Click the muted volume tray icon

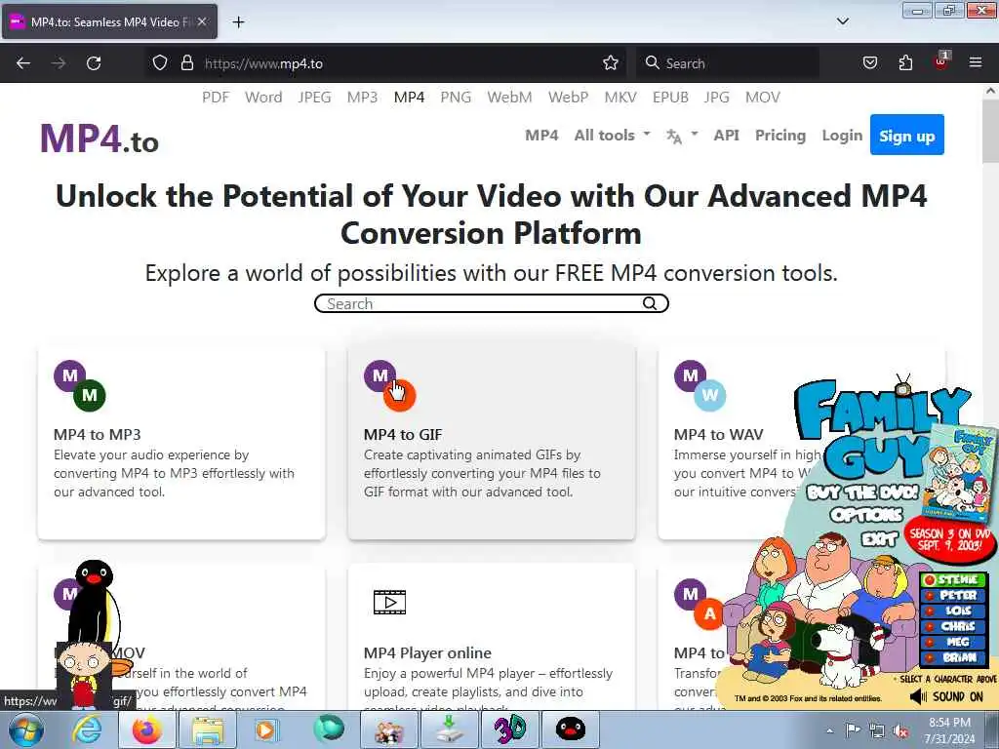(900, 731)
